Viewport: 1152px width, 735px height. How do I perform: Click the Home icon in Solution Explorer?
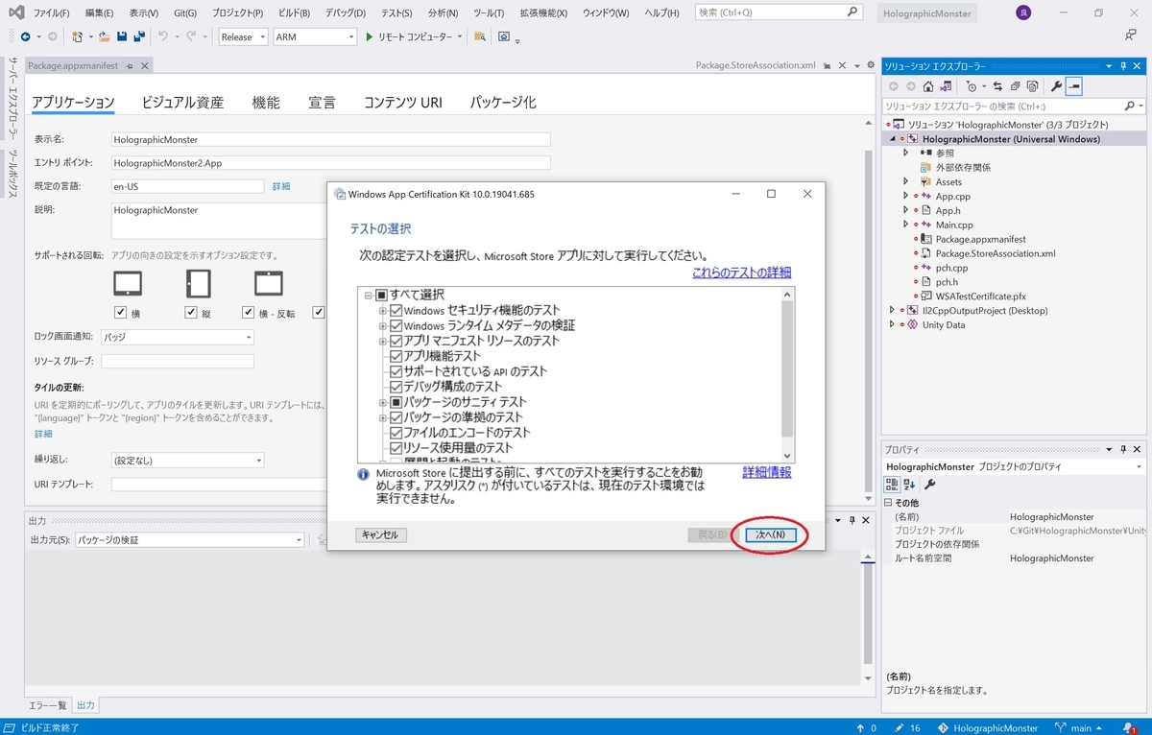(x=928, y=86)
